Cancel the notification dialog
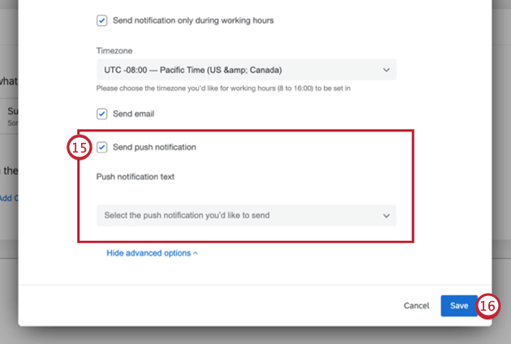 tap(416, 306)
